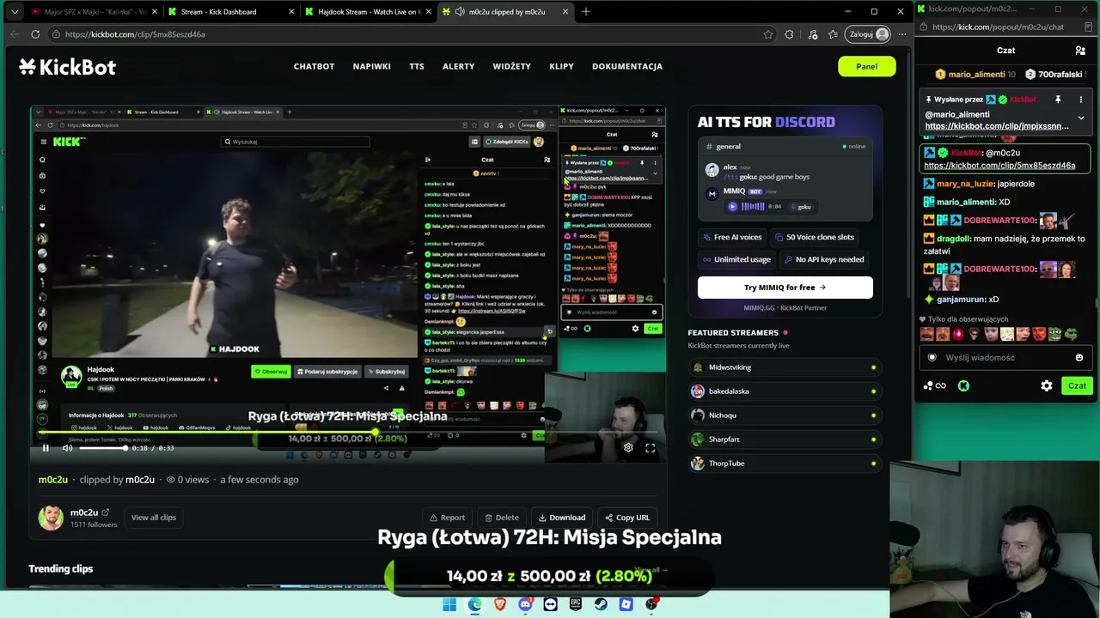This screenshot has height=618, width=1100.
Task: Open the KLIPY menu item
Action: [x=561, y=66]
